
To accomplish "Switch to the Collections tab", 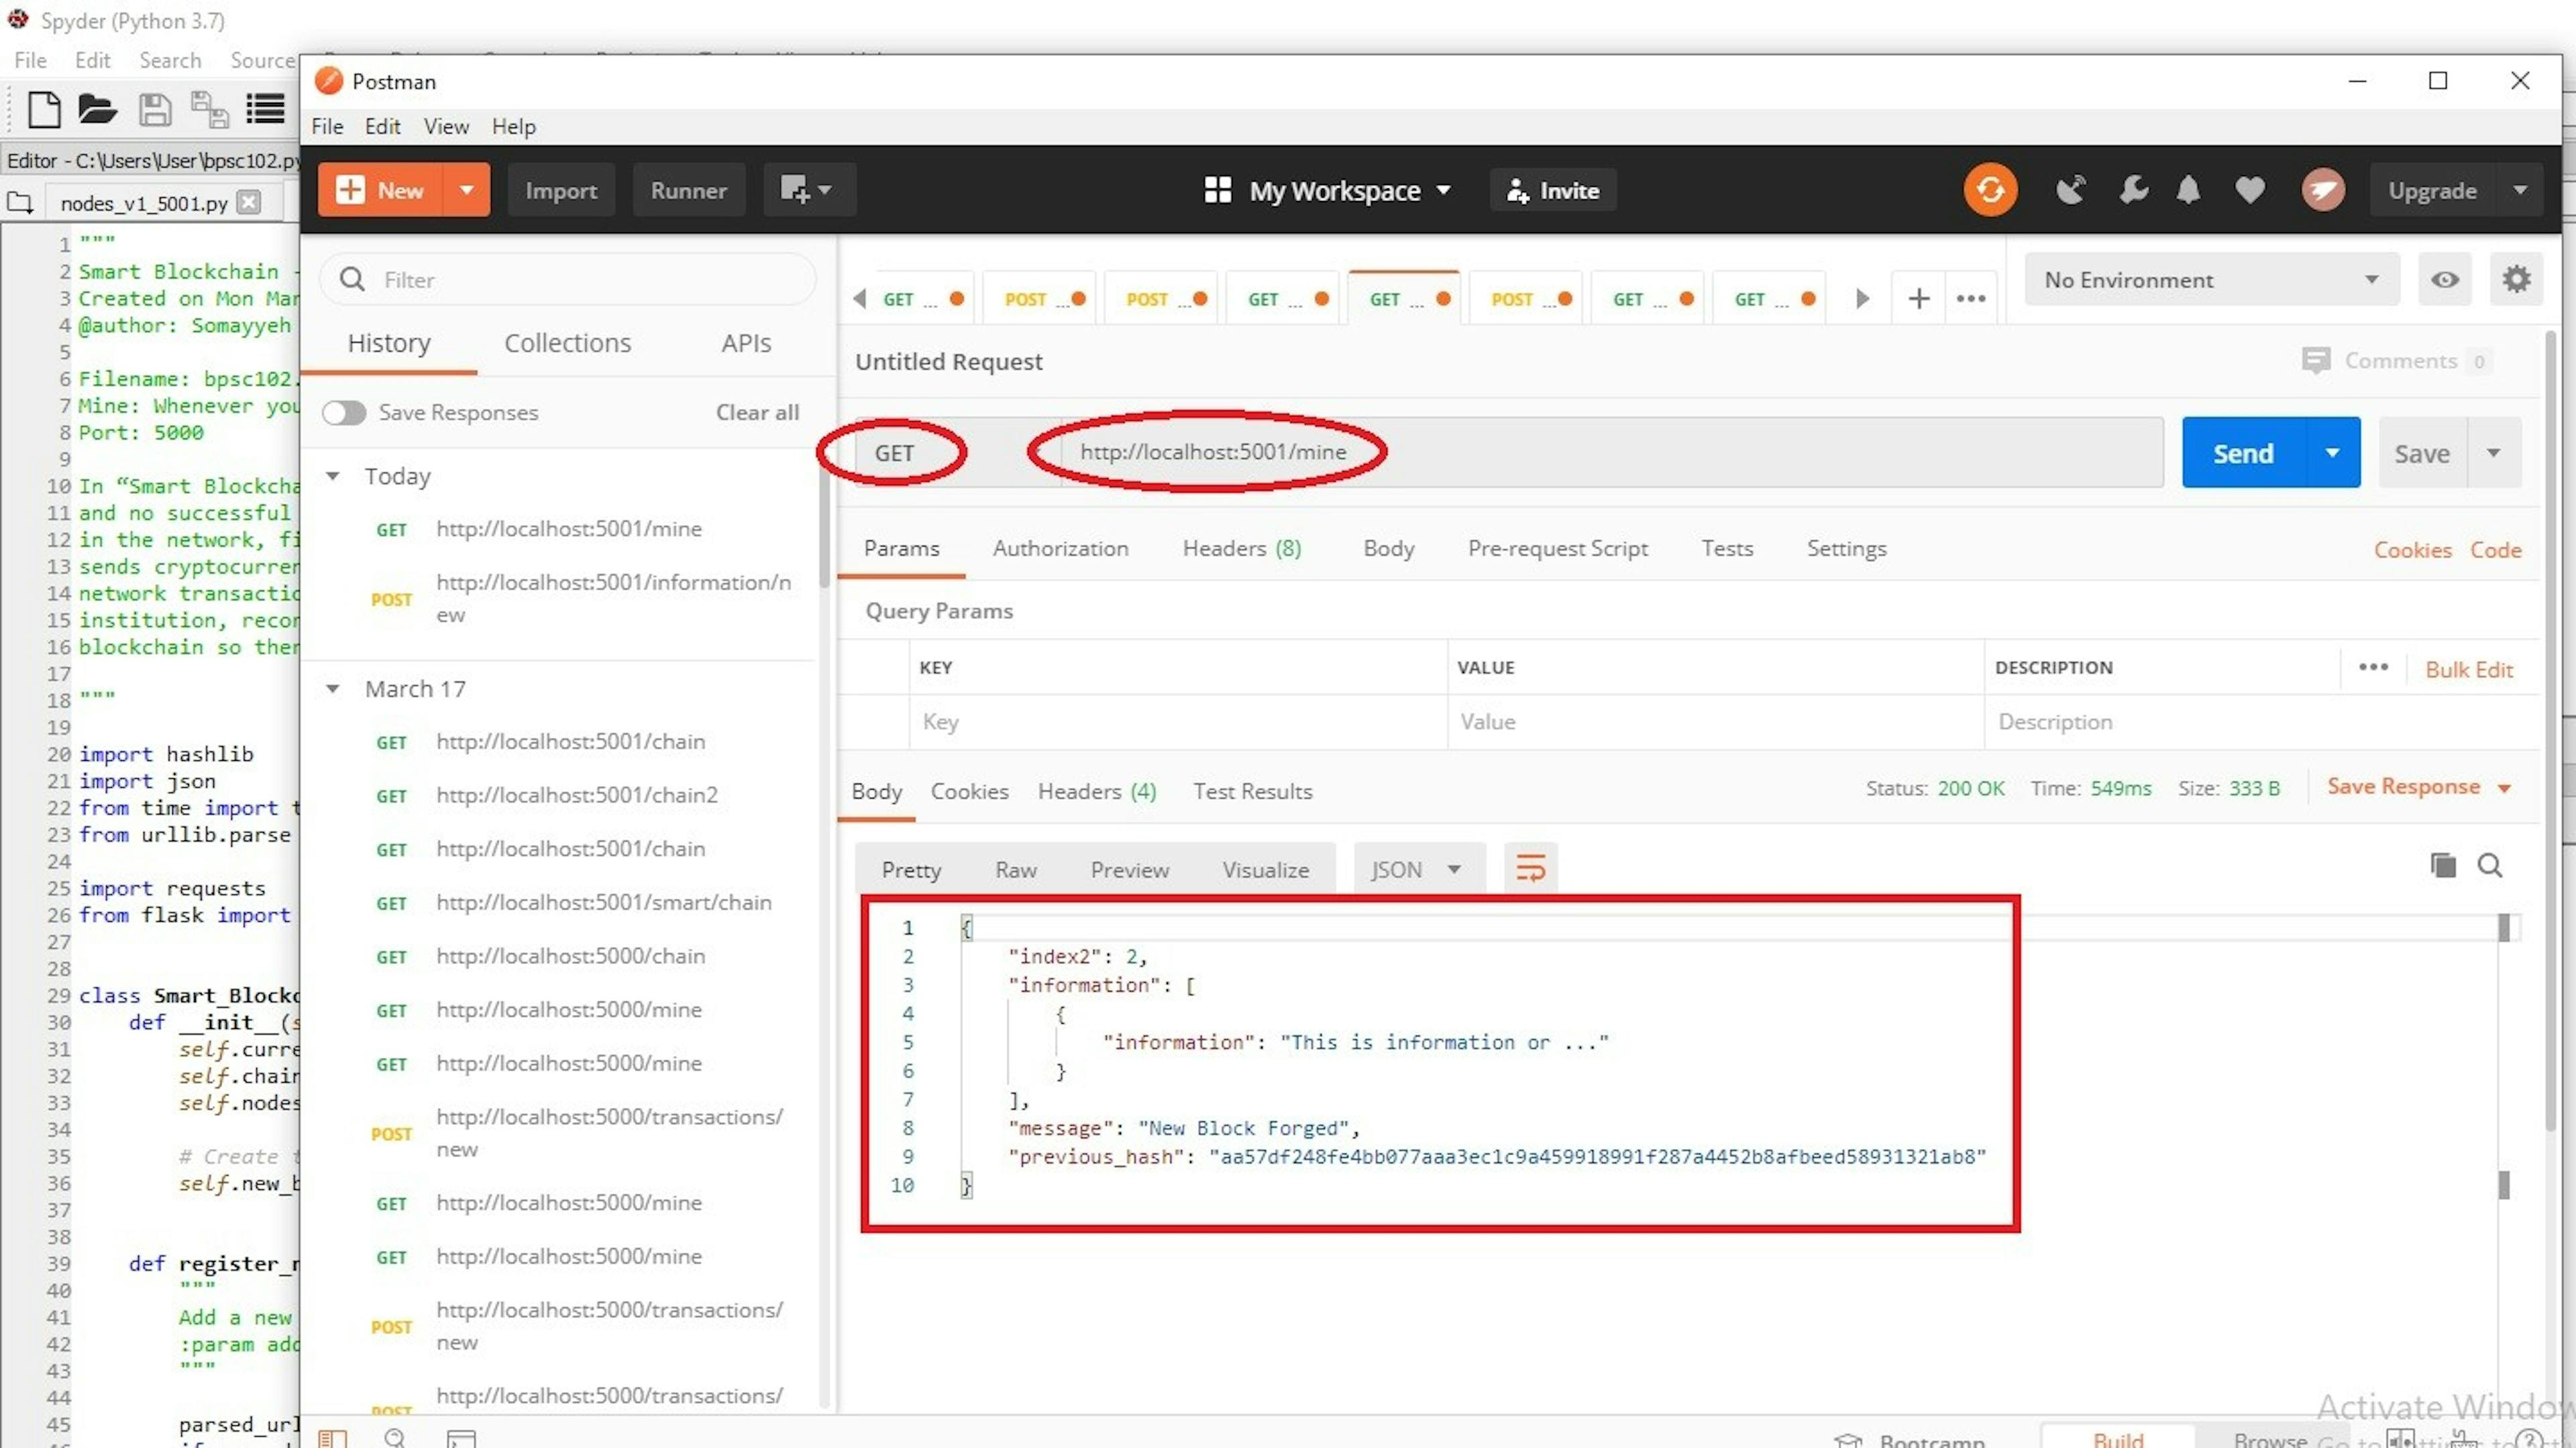I will (x=567, y=343).
